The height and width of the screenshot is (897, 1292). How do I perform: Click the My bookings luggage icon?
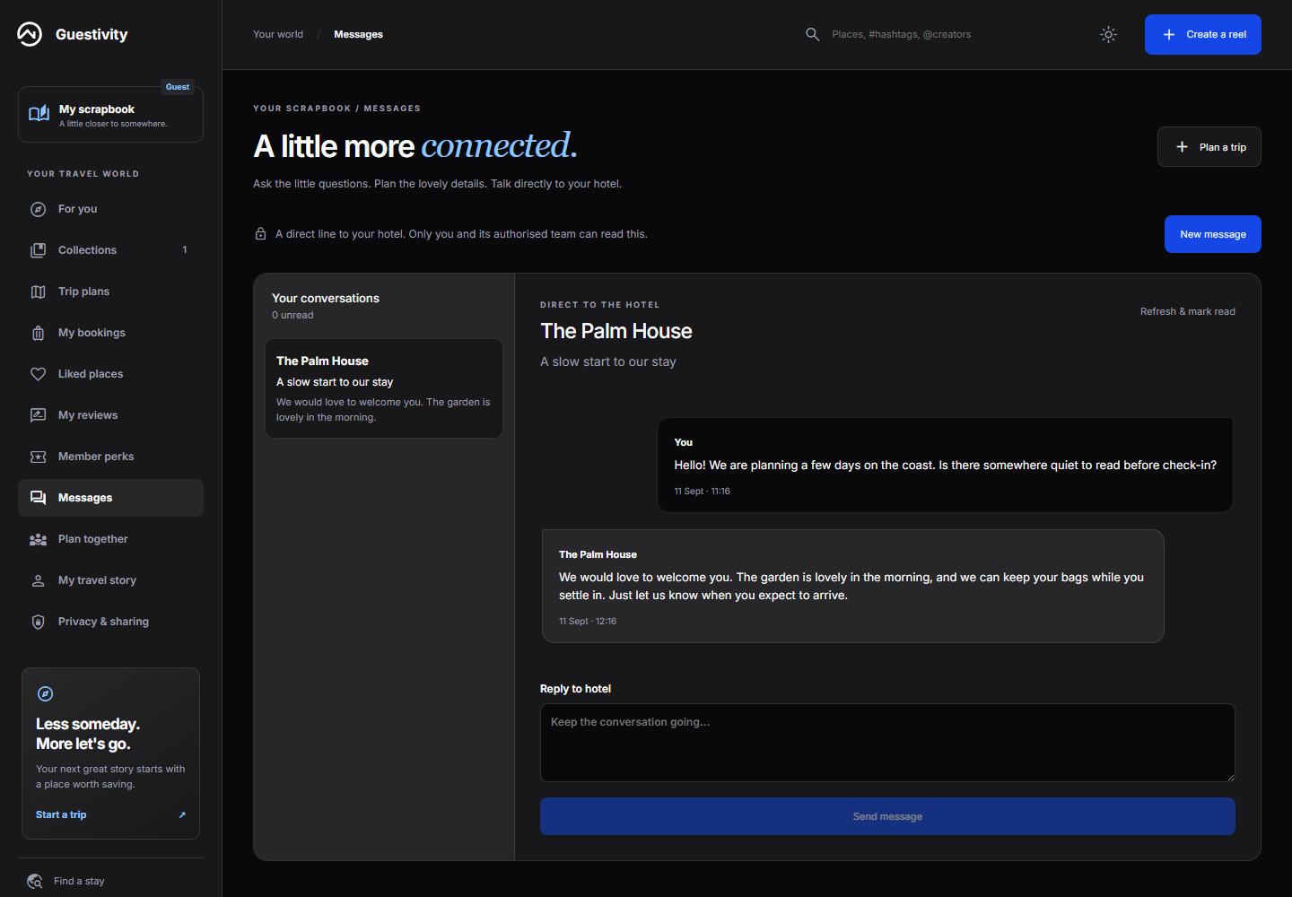click(x=38, y=333)
